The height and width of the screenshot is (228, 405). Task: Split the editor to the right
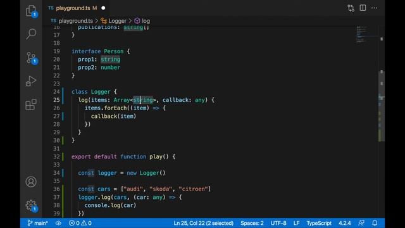363,8
